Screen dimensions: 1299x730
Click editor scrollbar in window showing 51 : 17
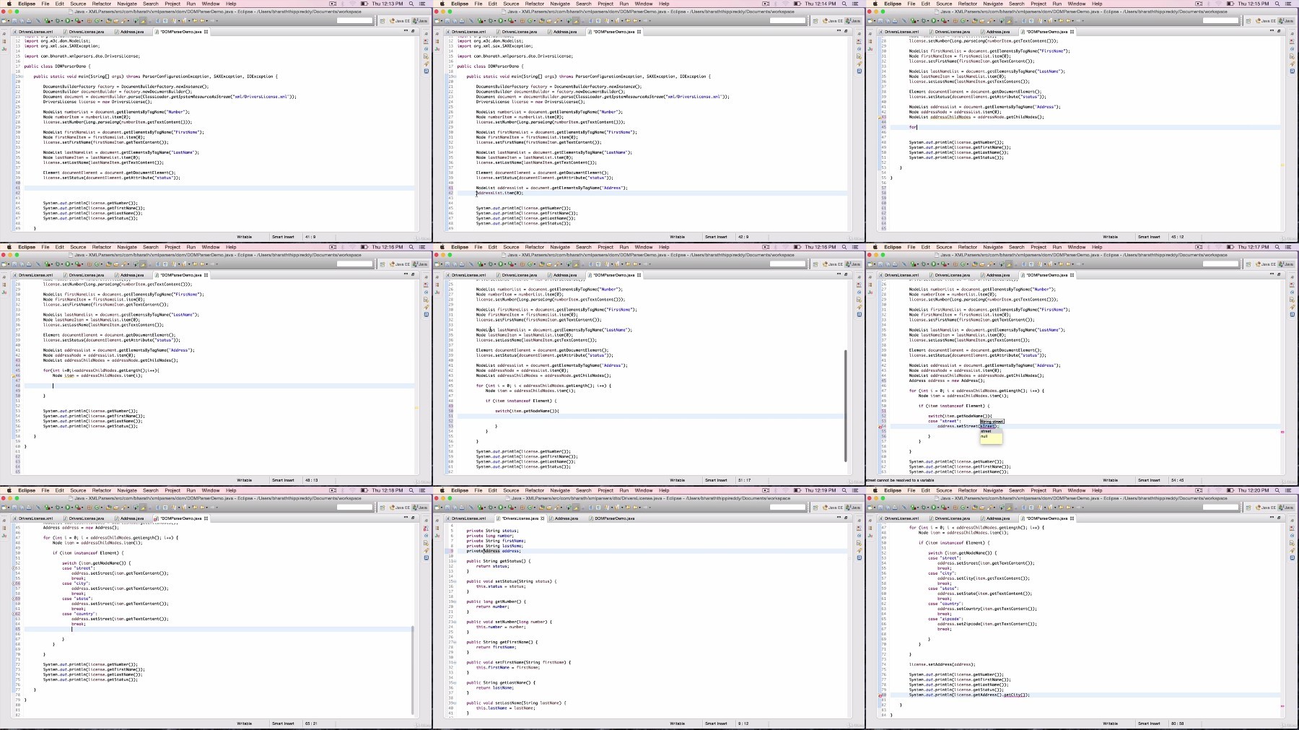pos(845,406)
